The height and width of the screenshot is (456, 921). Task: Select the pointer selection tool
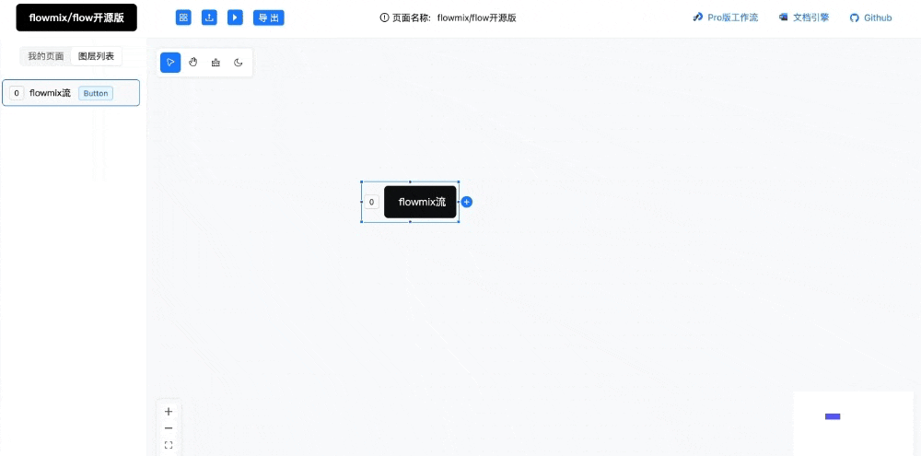(170, 63)
